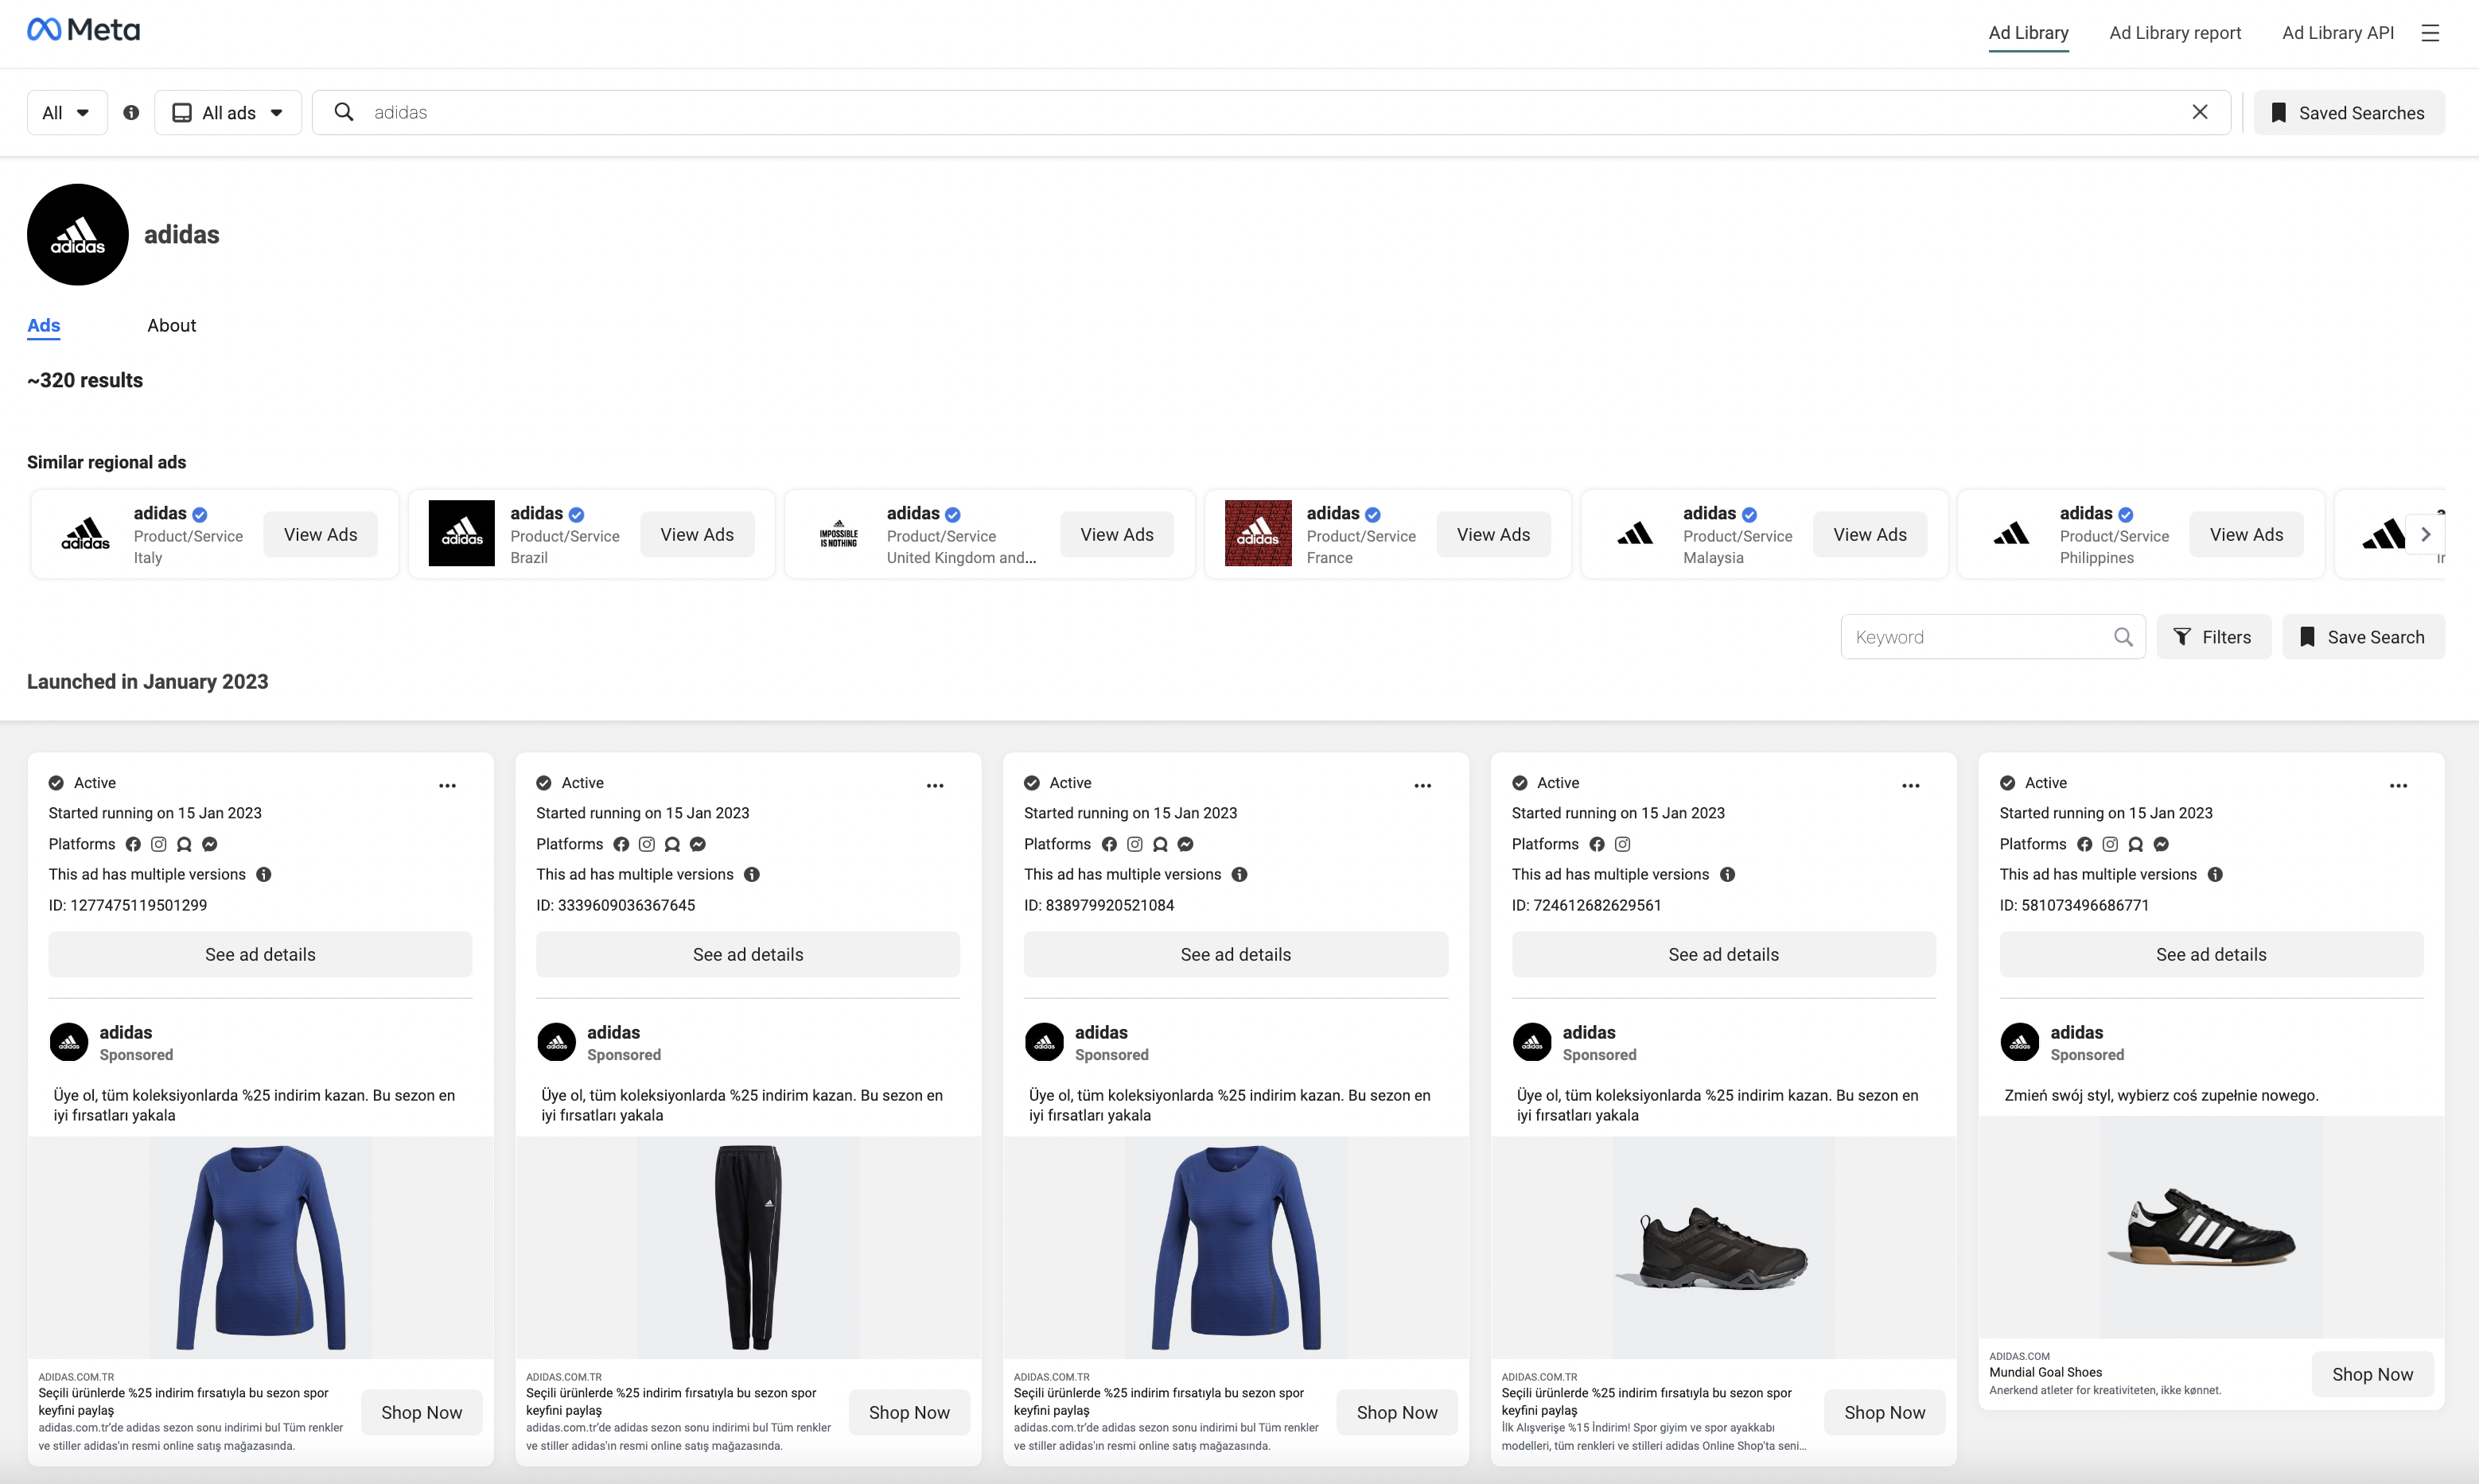Click info icon on ad 3339609036367645 versions

point(753,874)
